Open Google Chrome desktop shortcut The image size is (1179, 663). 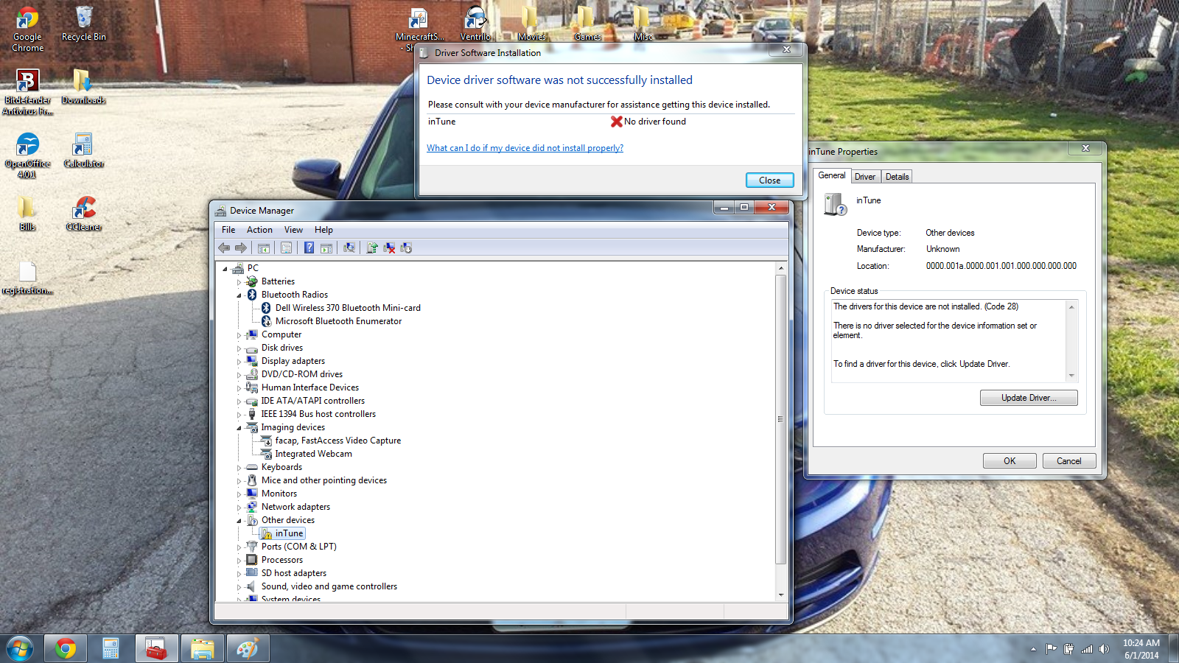(x=27, y=29)
